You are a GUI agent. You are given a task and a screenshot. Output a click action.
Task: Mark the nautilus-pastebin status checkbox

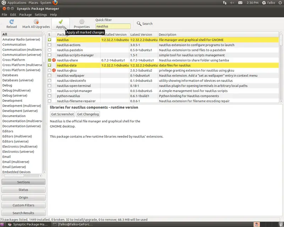tap(49, 50)
